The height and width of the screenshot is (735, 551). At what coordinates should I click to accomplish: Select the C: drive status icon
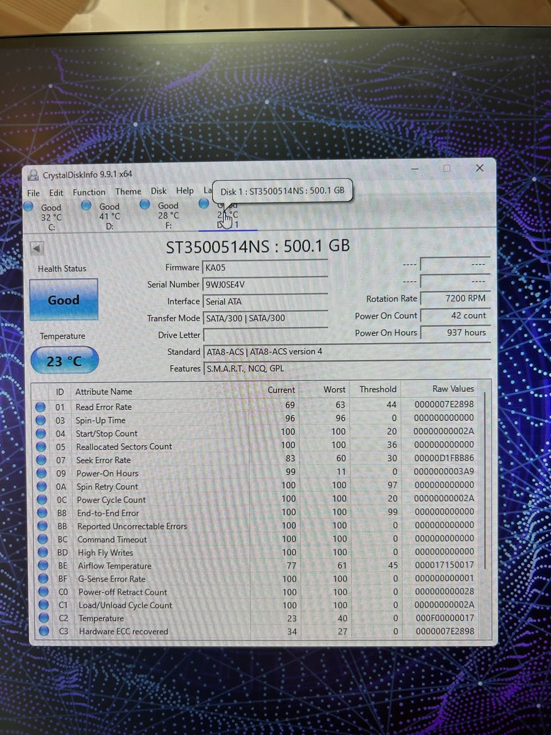point(29,206)
